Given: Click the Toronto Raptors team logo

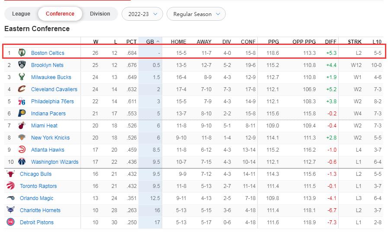Looking at the screenshot, I should (x=10, y=186).
